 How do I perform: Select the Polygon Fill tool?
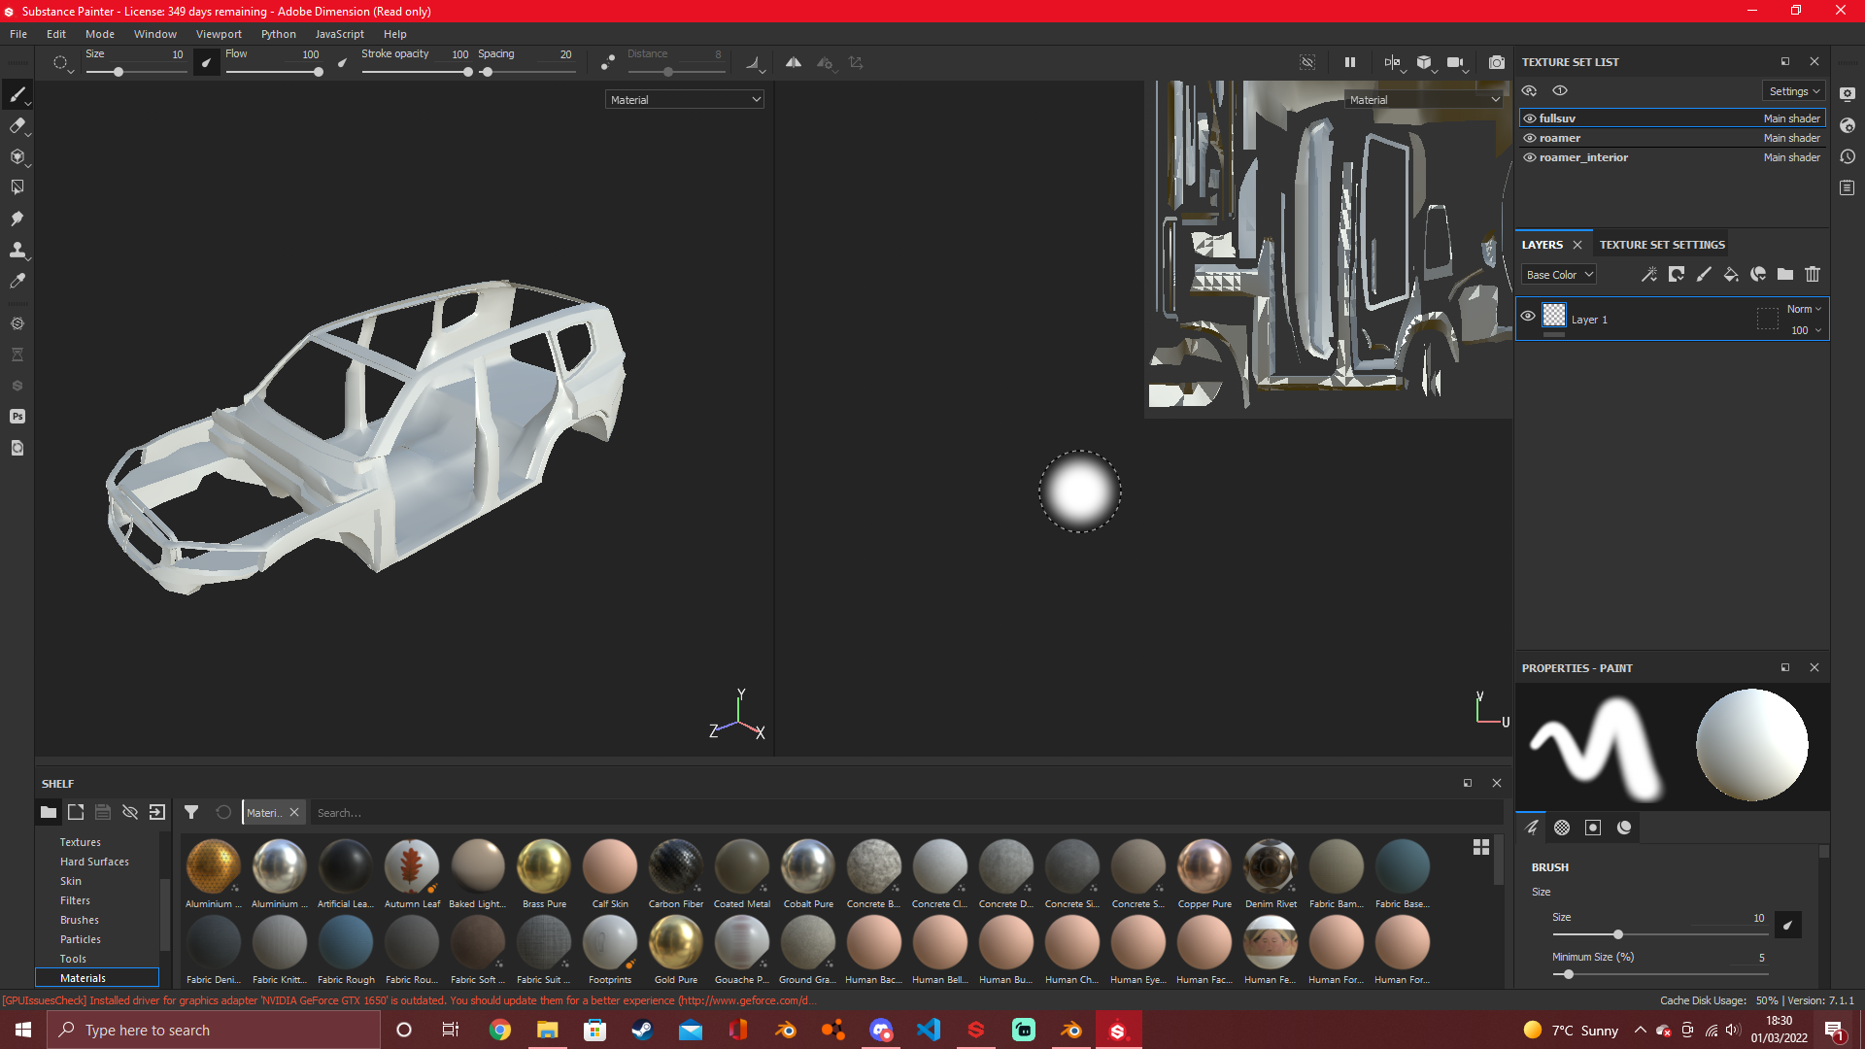(x=17, y=187)
